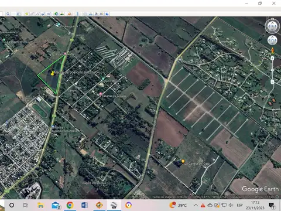
Task: Click the move joystick down arrow
Action: click(x=272, y=43)
